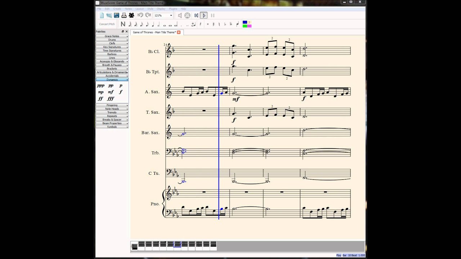Expand the Clefs palette
This screenshot has height=259, width=461.
point(112,44)
